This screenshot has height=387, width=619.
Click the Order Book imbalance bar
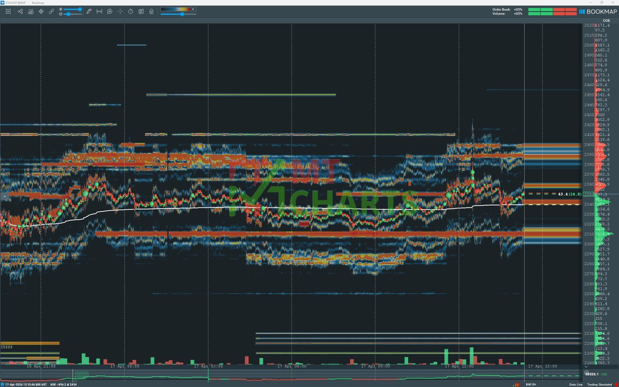(x=551, y=9)
